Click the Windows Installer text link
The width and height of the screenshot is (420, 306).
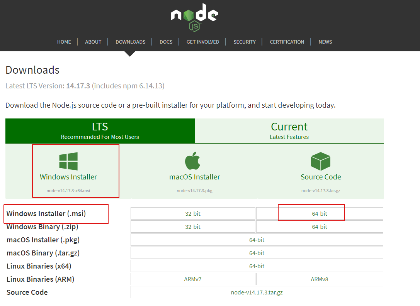[x=68, y=177]
